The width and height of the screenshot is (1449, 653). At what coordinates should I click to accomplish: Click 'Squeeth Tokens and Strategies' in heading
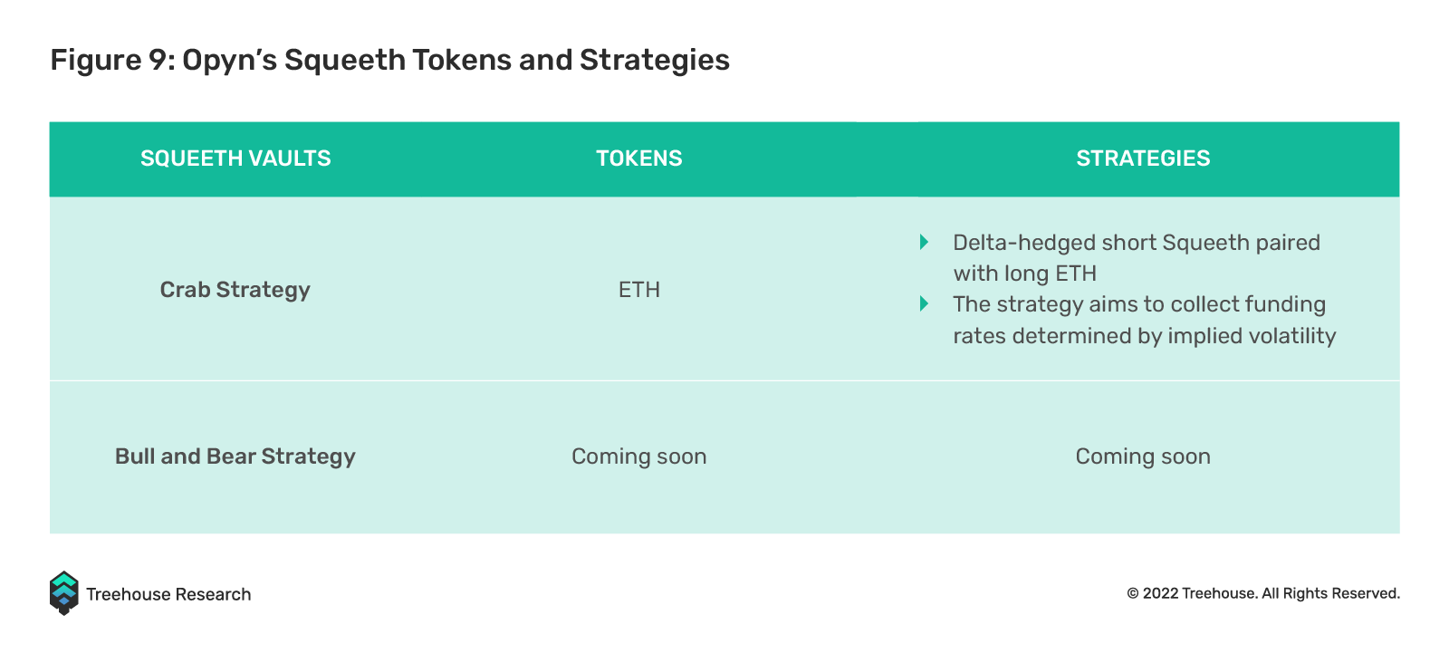(507, 60)
